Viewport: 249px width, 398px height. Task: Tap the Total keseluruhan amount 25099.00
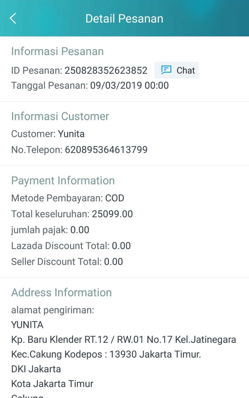(x=112, y=214)
